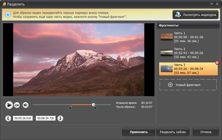
Task: Click the end time field 00:08:34.726
Action: [x=46, y=118]
